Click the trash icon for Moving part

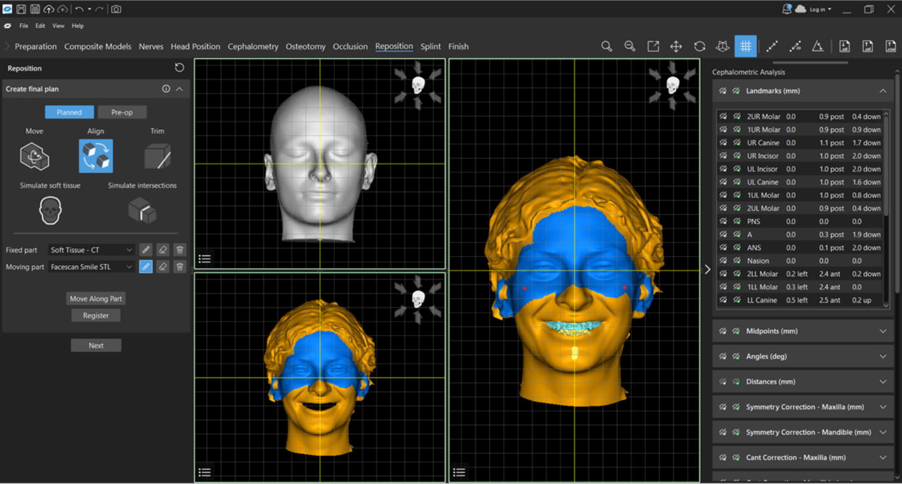(180, 267)
